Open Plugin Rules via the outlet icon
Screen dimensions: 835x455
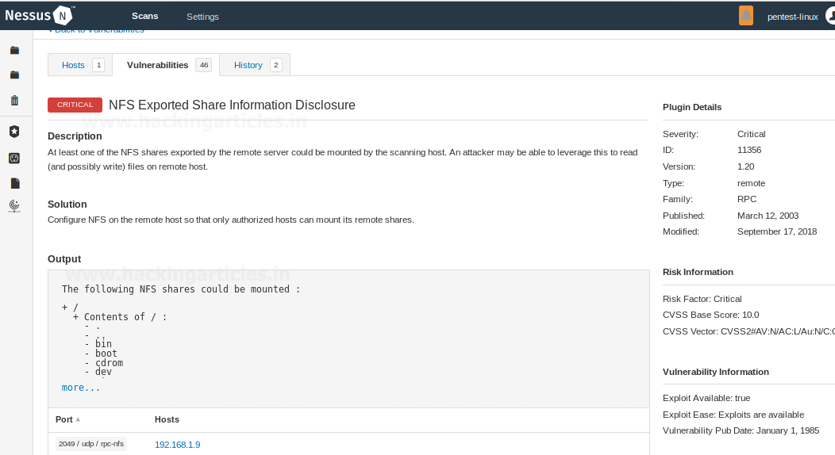pos(14,159)
